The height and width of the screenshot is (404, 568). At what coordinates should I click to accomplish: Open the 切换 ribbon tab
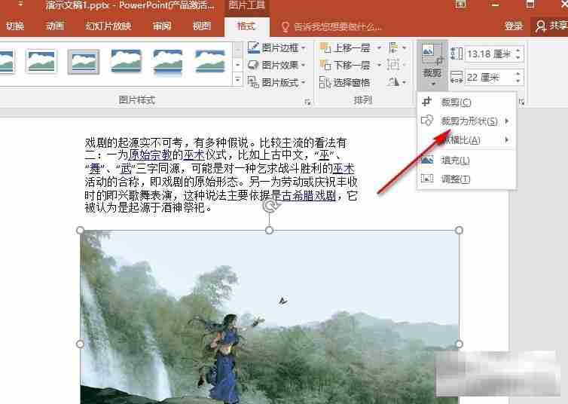pos(15,26)
